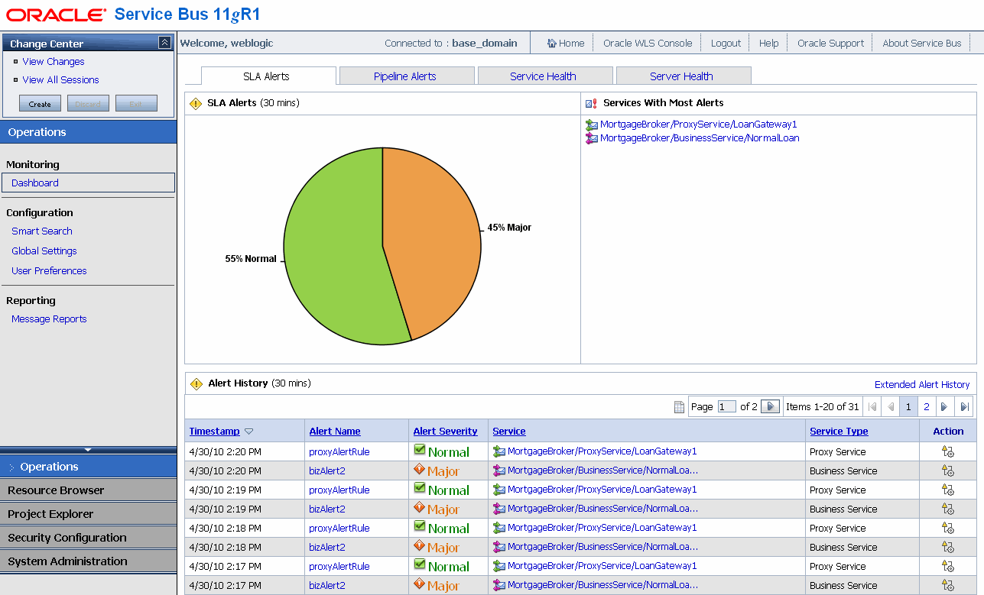Expand the Operations section in bottom navigation
Image resolution: width=984 pixels, height=595 pixels.
click(x=88, y=467)
